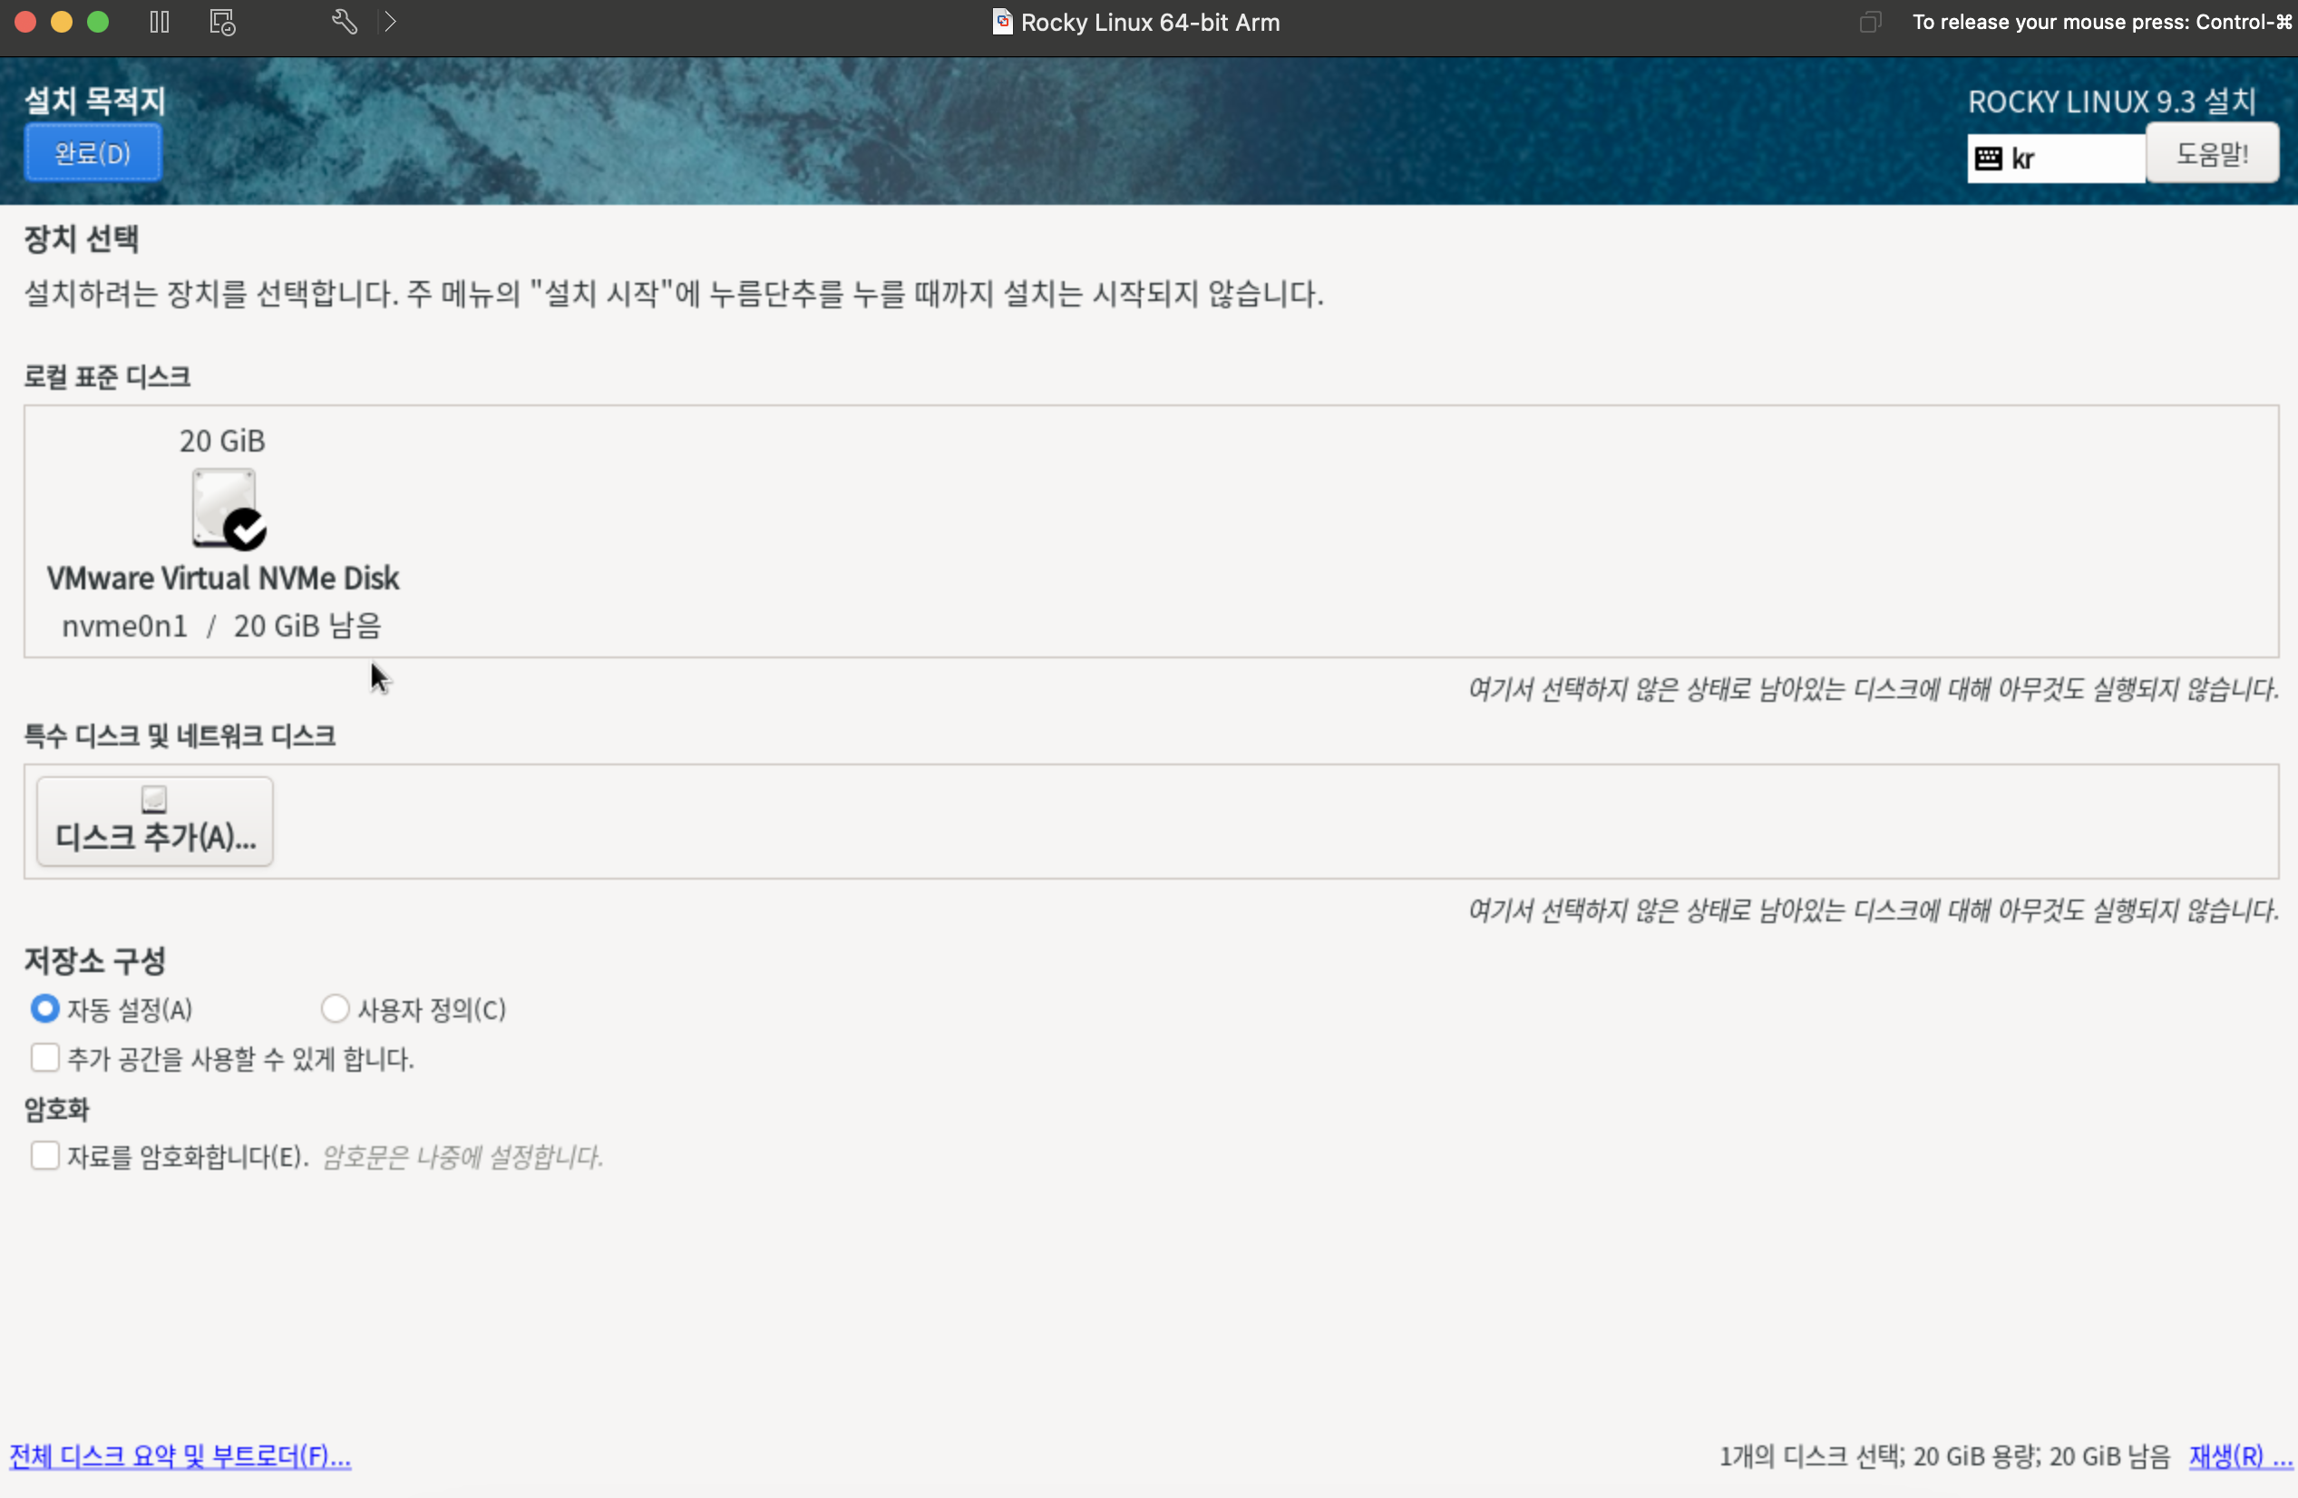This screenshot has height=1498, width=2298.
Task: Open 전체 디스크 요약 및 부트로더(F) link
Action: (x=180, y=1456)
